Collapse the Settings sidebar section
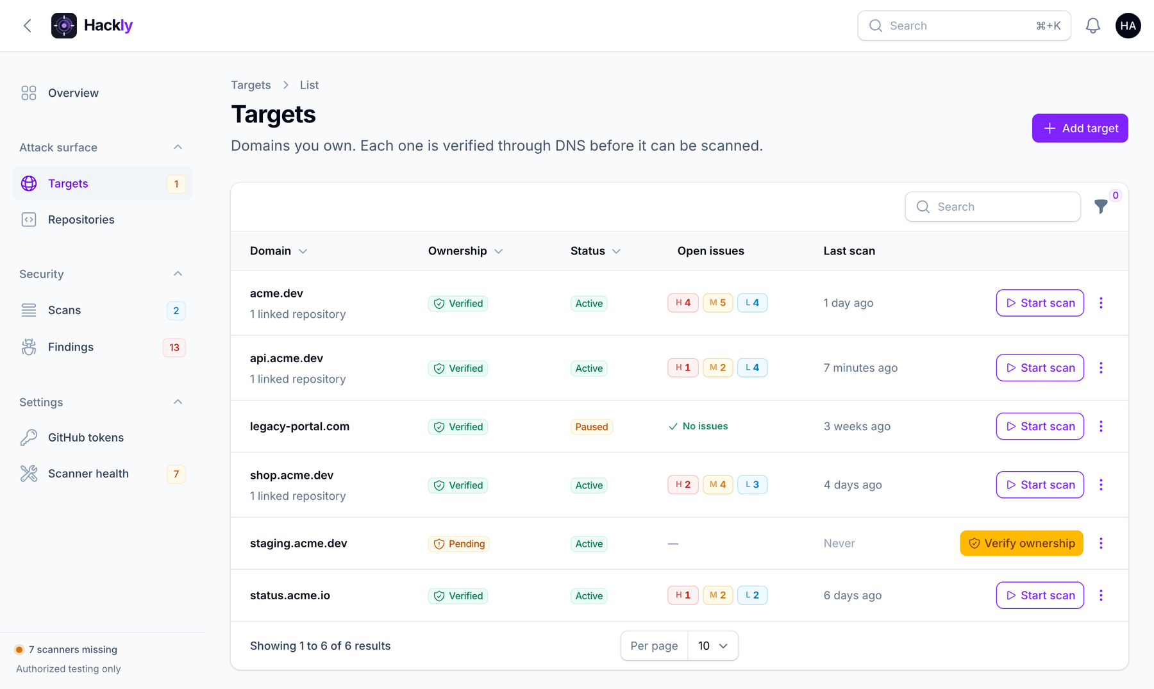Image resolution: width=1154 pixels, height=689 pixels. (178, 402)
